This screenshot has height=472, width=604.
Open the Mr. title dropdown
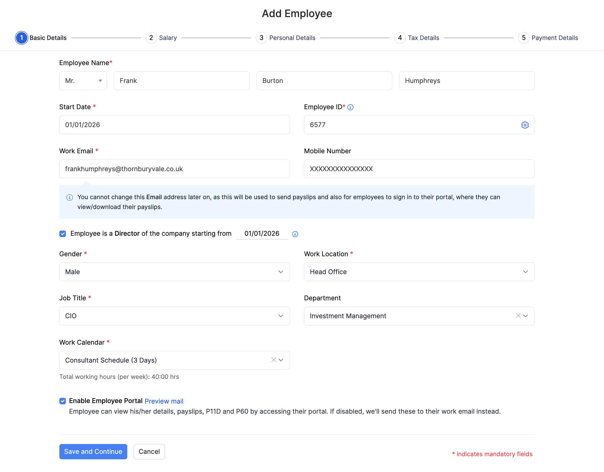83,81
